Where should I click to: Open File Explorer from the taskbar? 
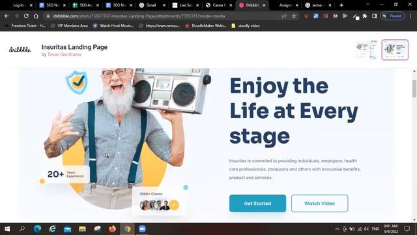point(83,229)
